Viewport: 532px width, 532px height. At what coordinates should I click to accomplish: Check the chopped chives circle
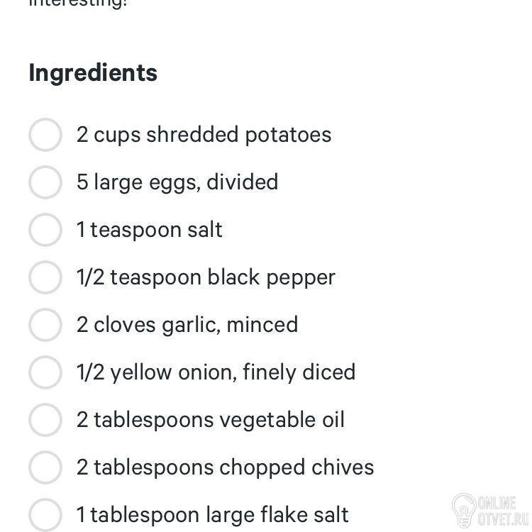45,467
